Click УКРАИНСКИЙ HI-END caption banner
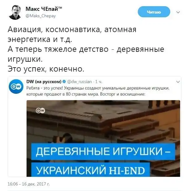The image size is (190, 191). point(90,170)
